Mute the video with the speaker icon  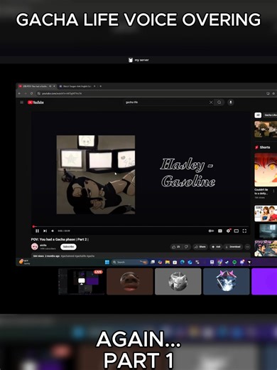pos(53,231)
